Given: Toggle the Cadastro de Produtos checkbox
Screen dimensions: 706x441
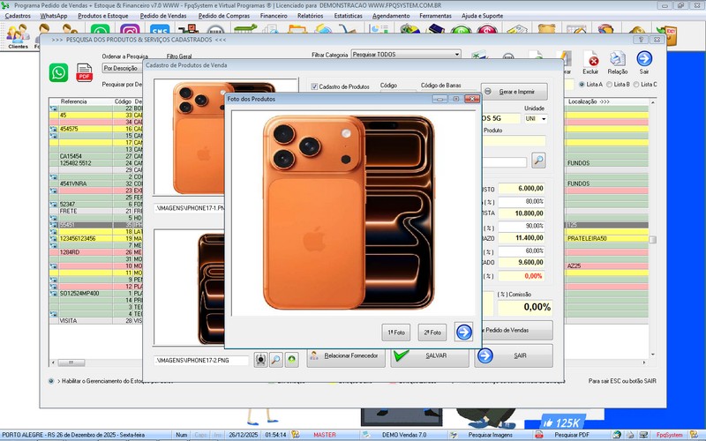Looking at the screenshot, I should (x=314, y=86).
